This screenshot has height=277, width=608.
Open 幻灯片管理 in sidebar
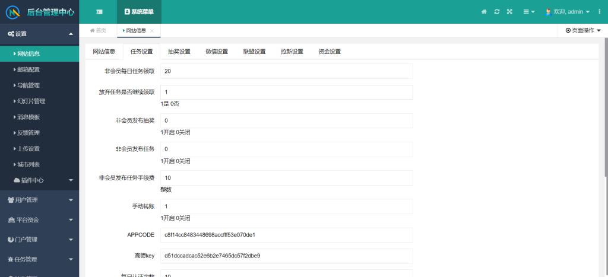(40, 101)
